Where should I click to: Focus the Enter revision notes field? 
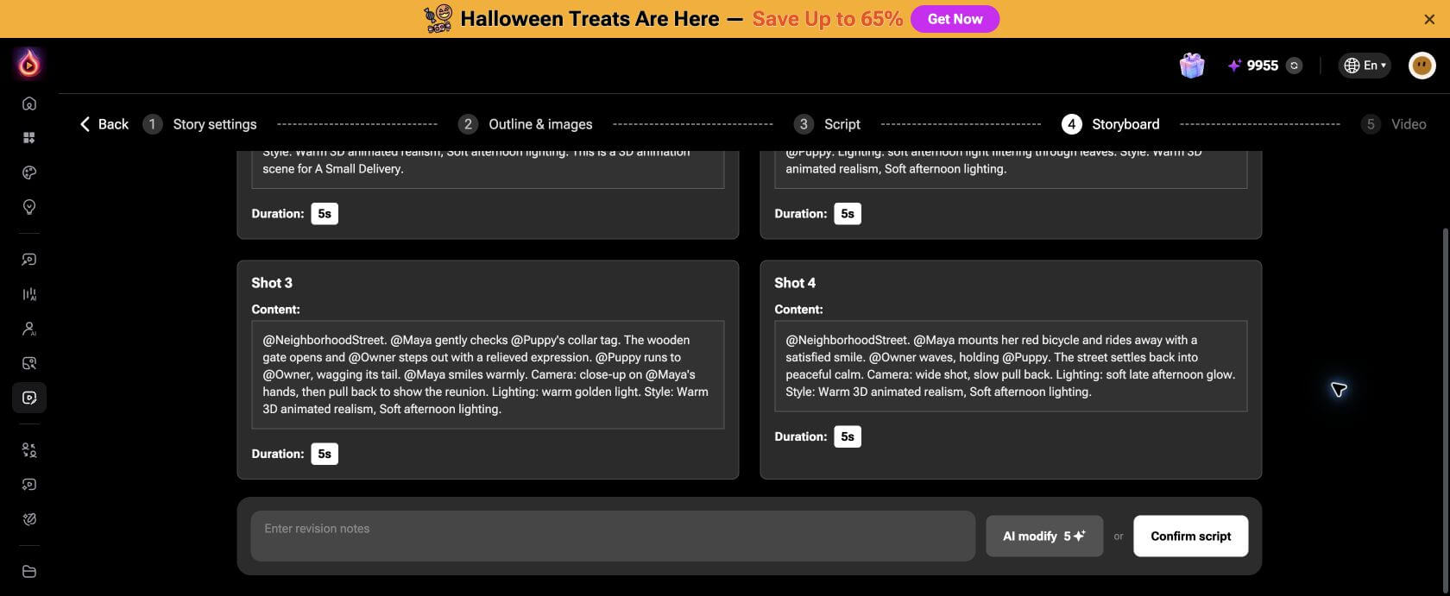pyautogui.click(x=613, y=536)
